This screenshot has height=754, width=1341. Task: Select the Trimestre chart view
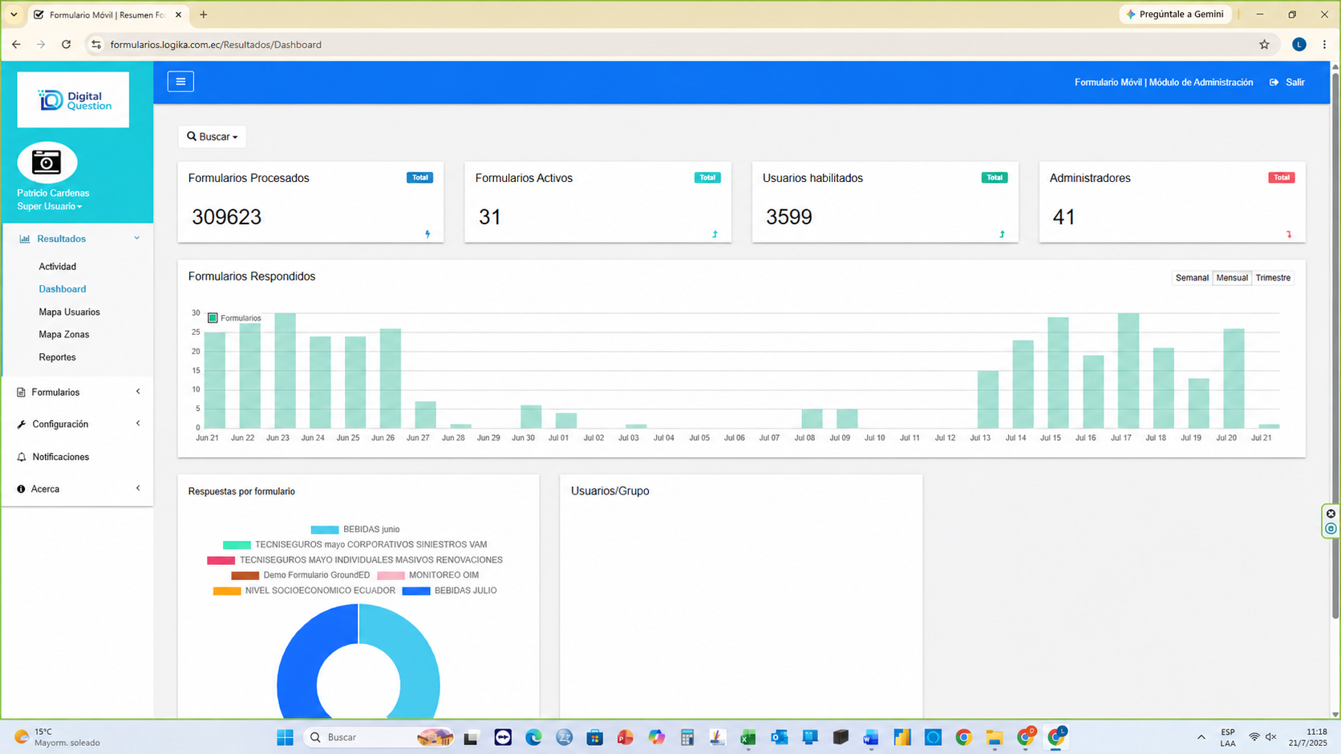coord(1273,278)
